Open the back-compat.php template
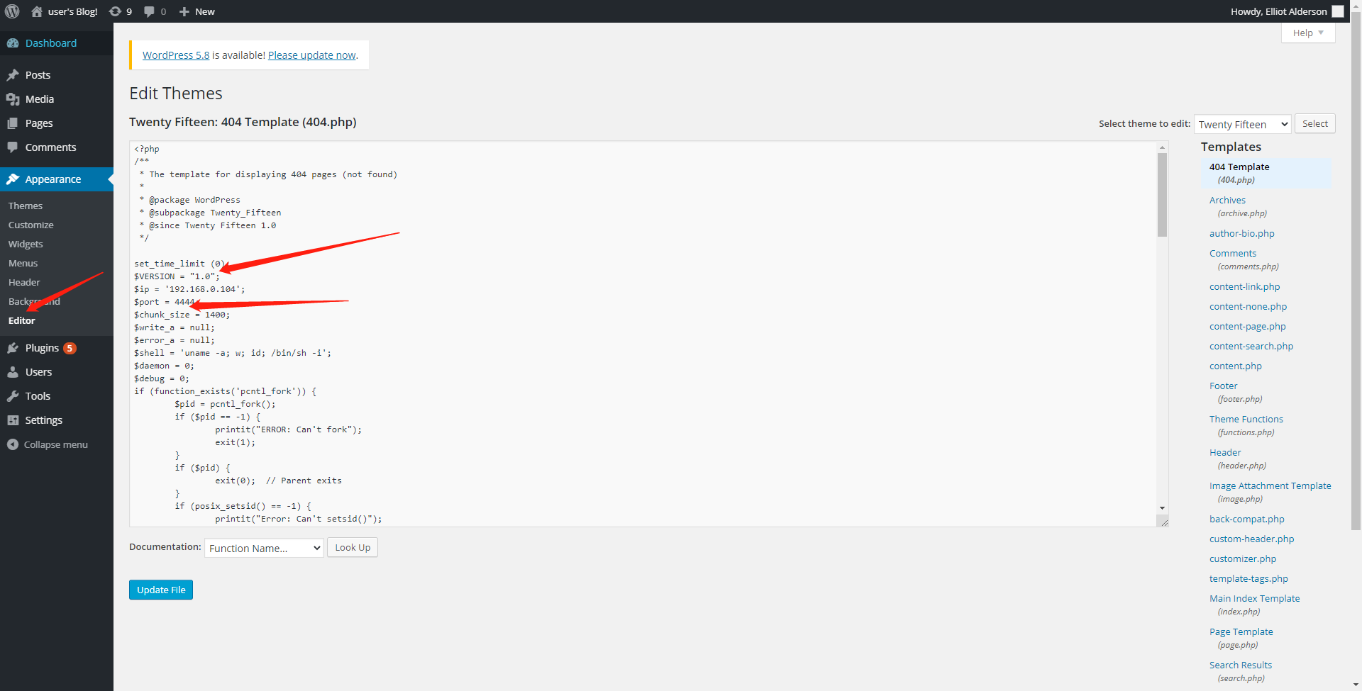Image resolution: width=1362 pixels, height=691 pixels. (1247, 519)
